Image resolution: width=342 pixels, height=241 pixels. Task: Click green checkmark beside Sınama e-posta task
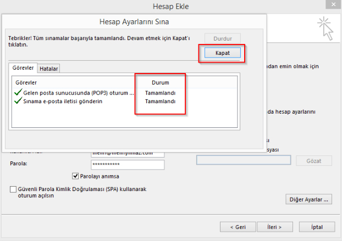click(x=18, y=102)
